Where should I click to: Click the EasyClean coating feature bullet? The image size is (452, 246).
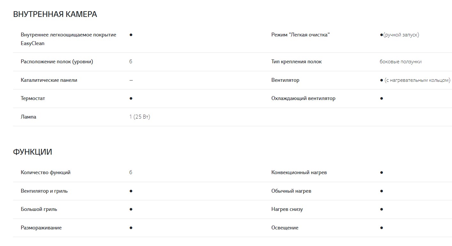tap(131, 35)
